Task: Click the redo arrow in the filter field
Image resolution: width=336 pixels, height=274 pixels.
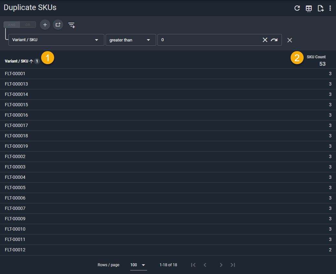Action: click(x=274, y=40)
